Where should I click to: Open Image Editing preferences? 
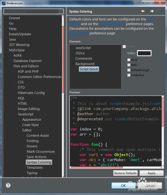pyautogui.click(x=29, y=109)
